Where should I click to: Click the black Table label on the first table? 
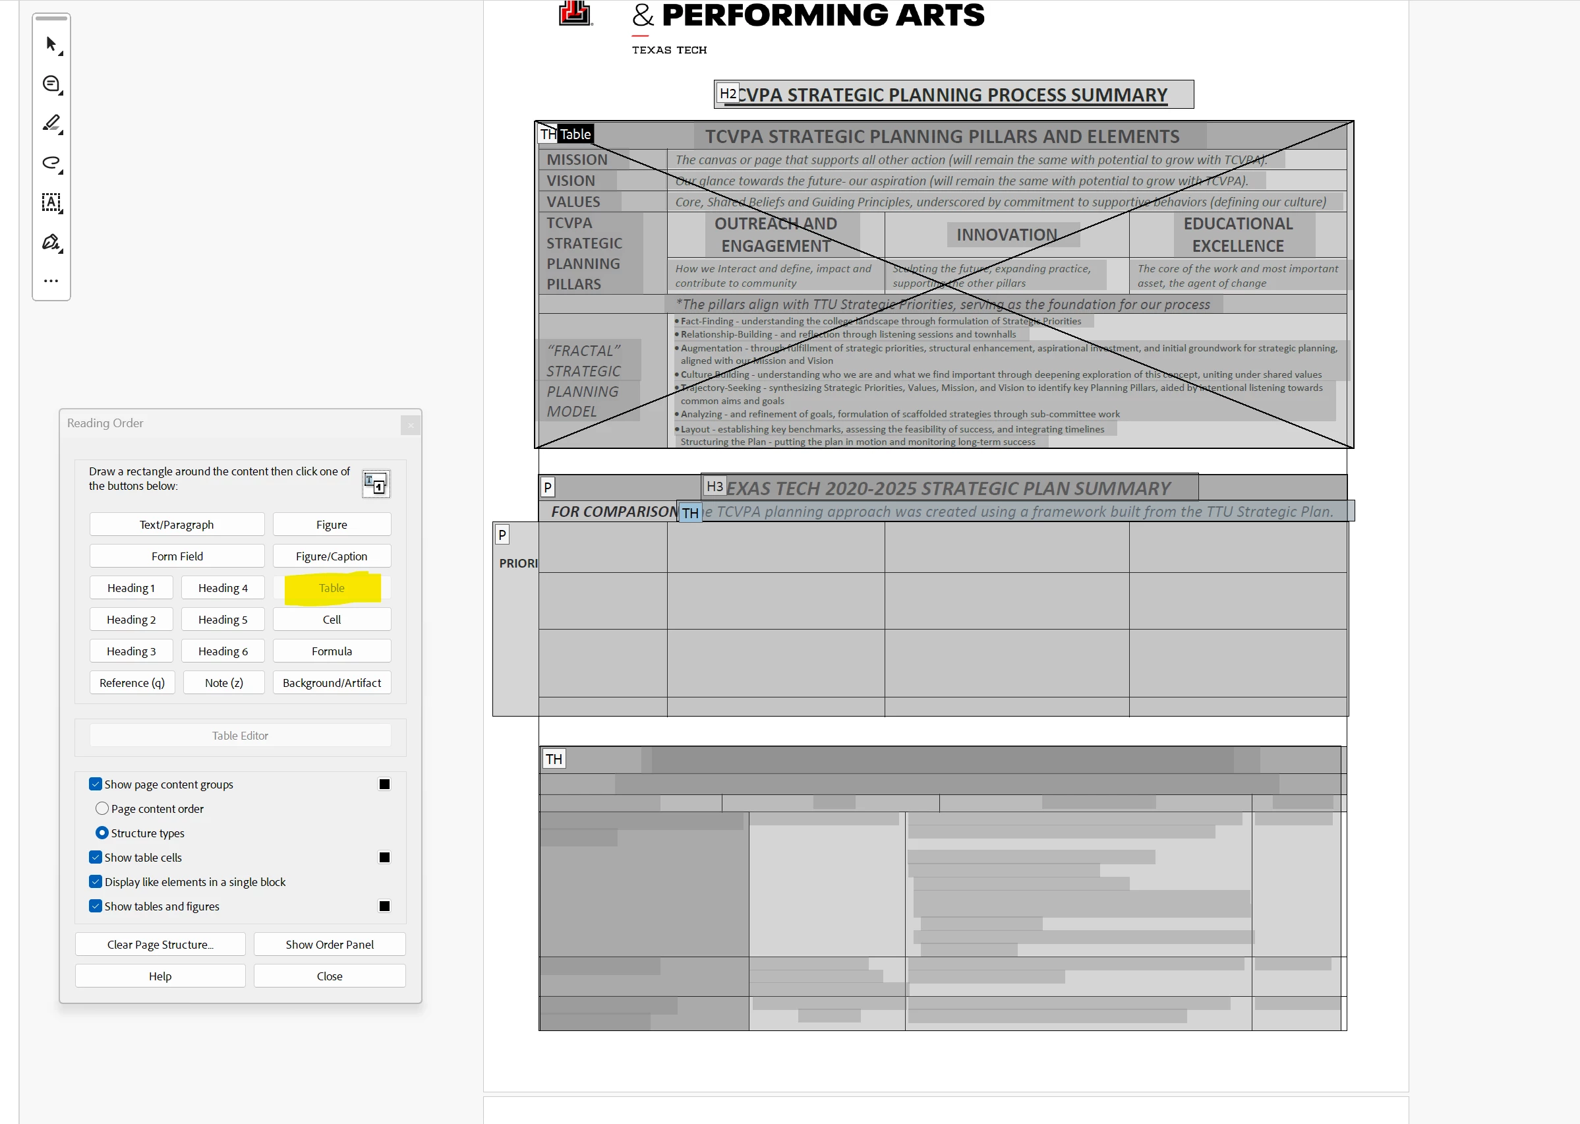[x=575, y=134]
